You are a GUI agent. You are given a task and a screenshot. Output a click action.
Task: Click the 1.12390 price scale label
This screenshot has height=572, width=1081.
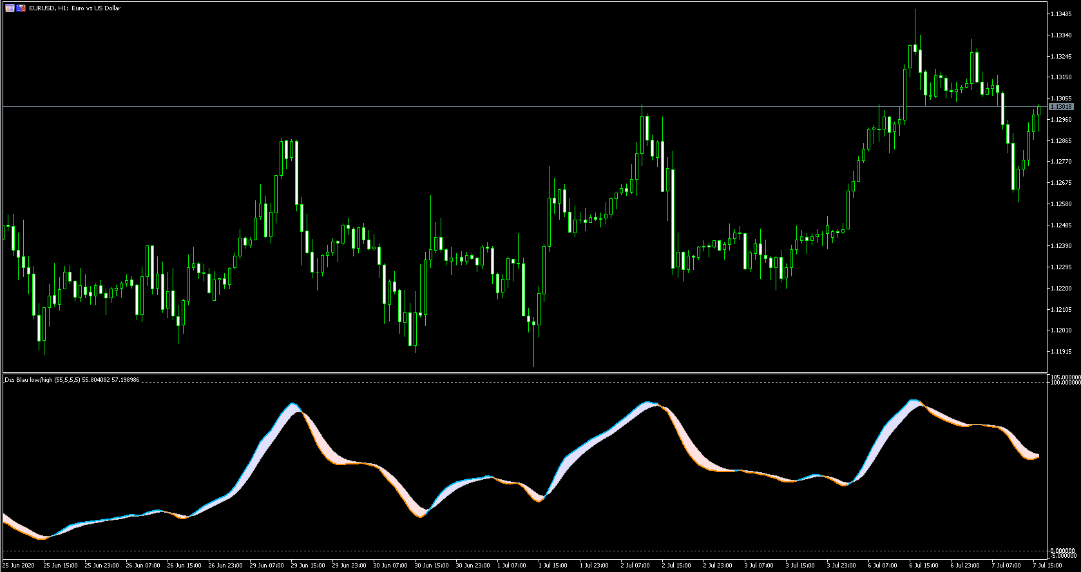pos(1061,246)
